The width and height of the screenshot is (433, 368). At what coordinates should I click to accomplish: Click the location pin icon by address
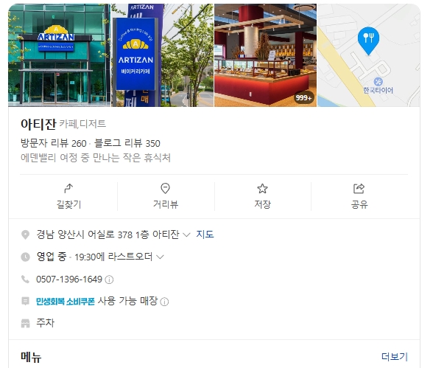(x=25, y=235)
